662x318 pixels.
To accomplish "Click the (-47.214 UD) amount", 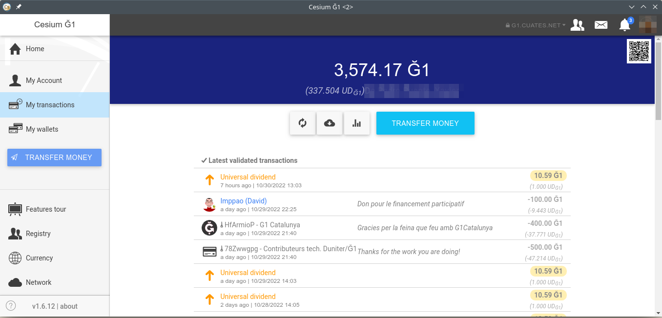I will tap(544, 258).
